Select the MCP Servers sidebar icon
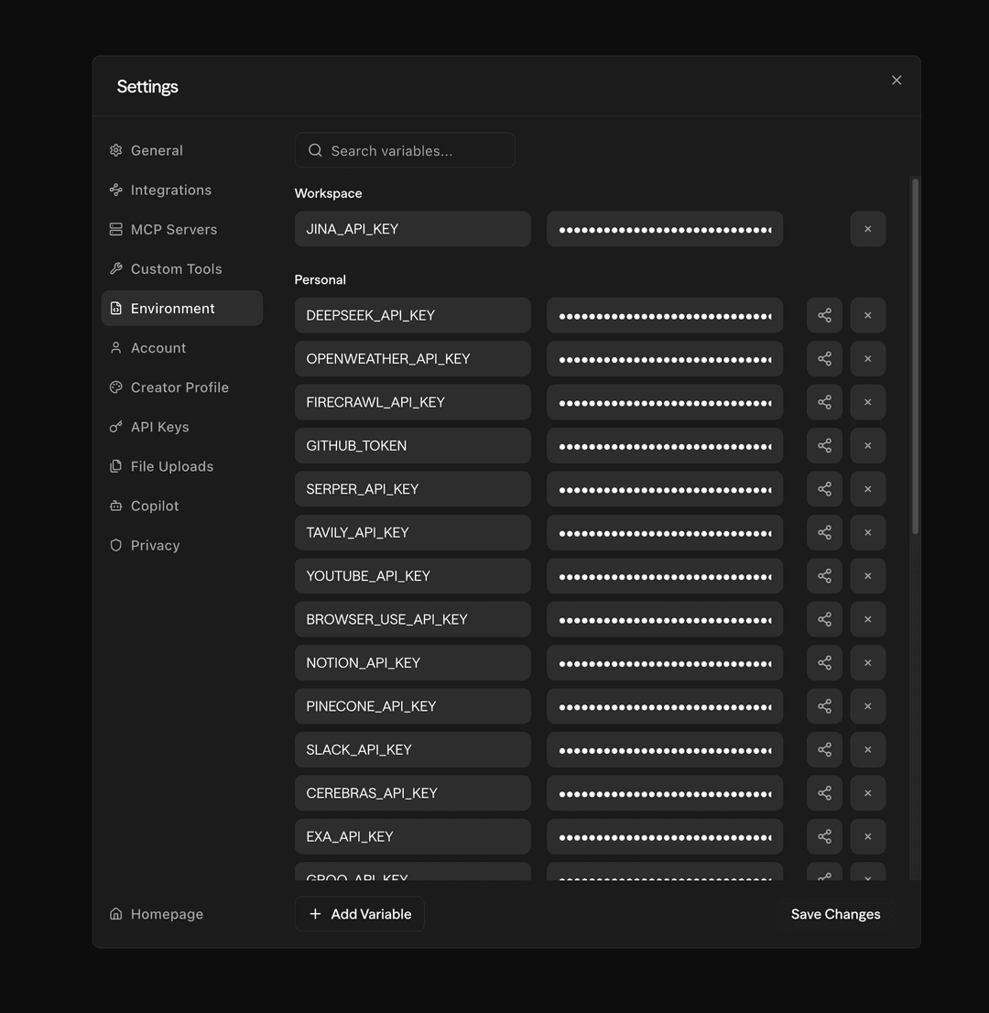The image size is (989, 1013). coord(115,229)
